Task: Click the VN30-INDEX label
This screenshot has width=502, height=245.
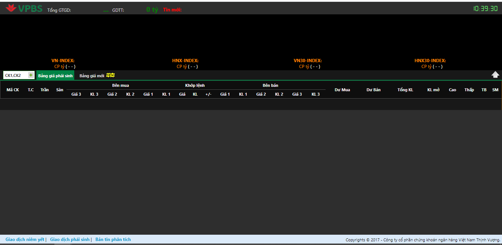Action: (308, 61)
